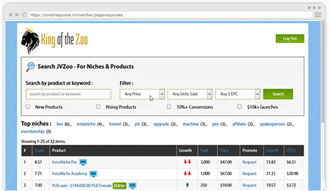
Task: Click monitor icon beside InstaNiche Academy
Action: [93, 173]
